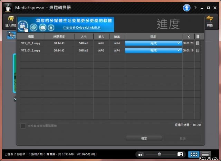Click the hourglass time column header

[x=189, y=37]
